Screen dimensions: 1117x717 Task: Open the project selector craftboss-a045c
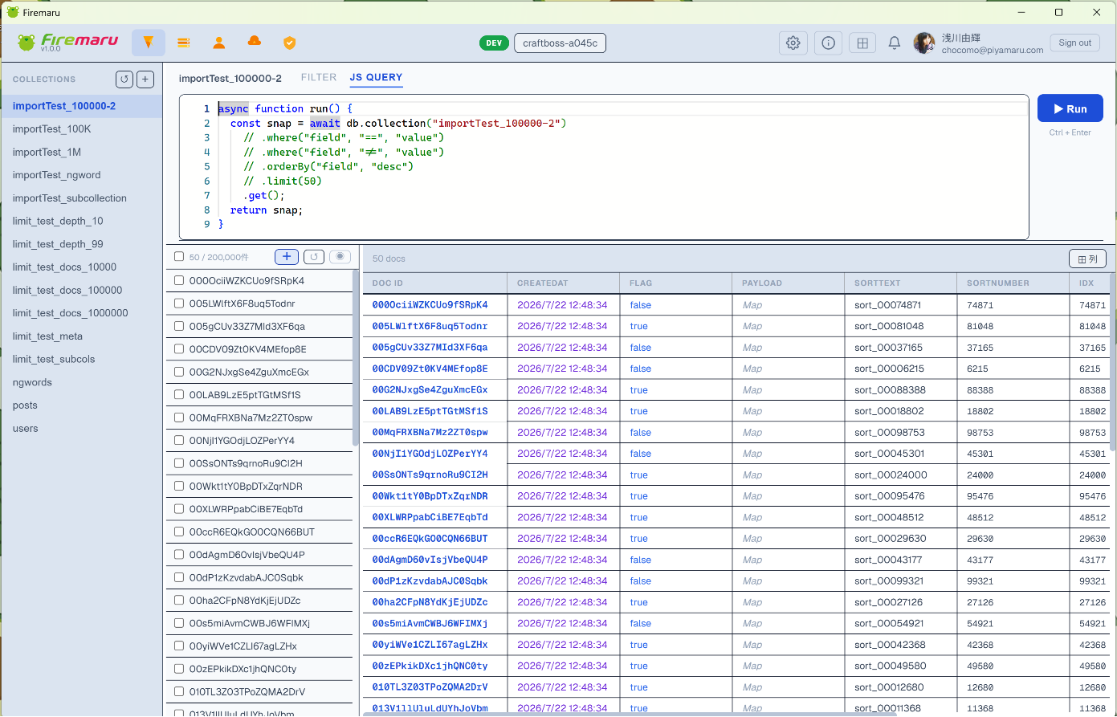(560, 43)
